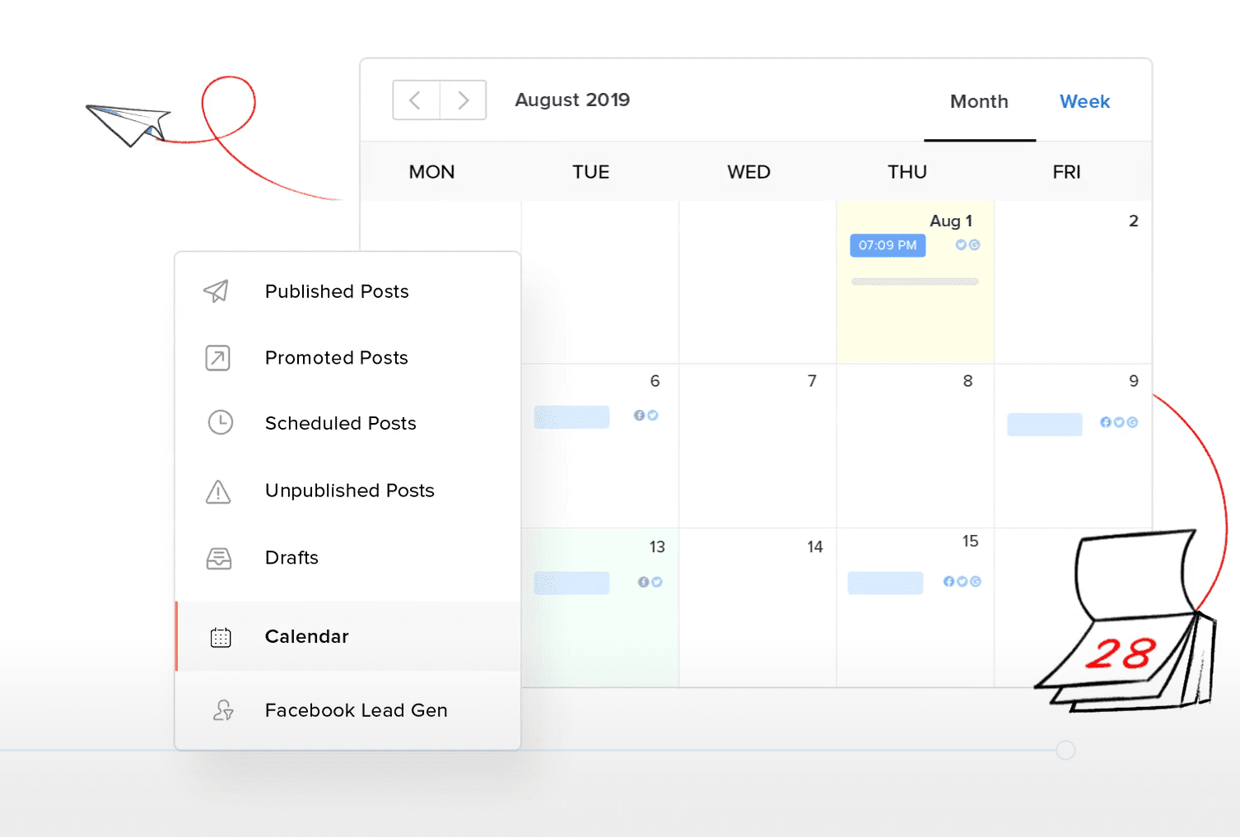
Task: Open Scheduled Posts from the menu
Action: click(x=340, y=423)
